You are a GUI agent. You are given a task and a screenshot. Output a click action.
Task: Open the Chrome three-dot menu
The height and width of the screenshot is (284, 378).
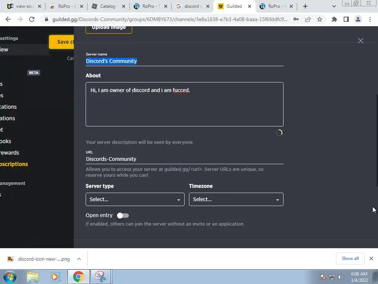[x=370, y=19]
